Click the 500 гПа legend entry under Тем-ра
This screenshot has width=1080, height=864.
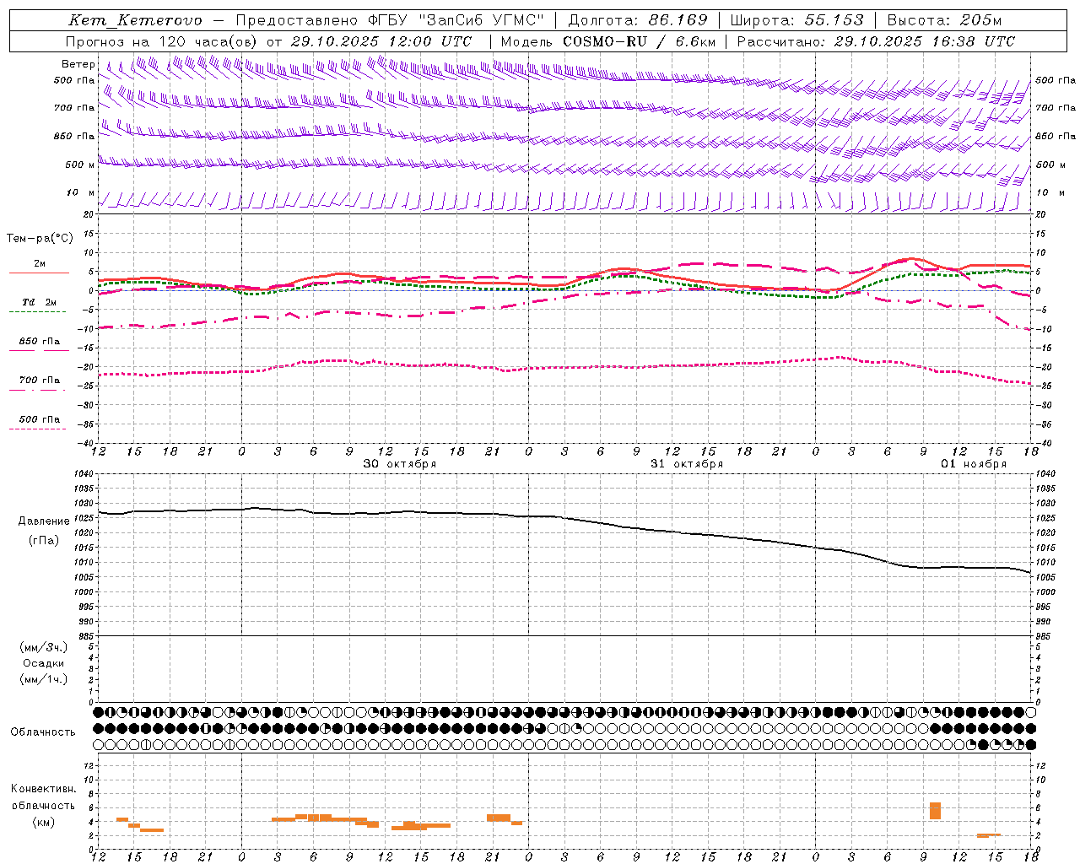pyautogui.click(x=39, y=421)
